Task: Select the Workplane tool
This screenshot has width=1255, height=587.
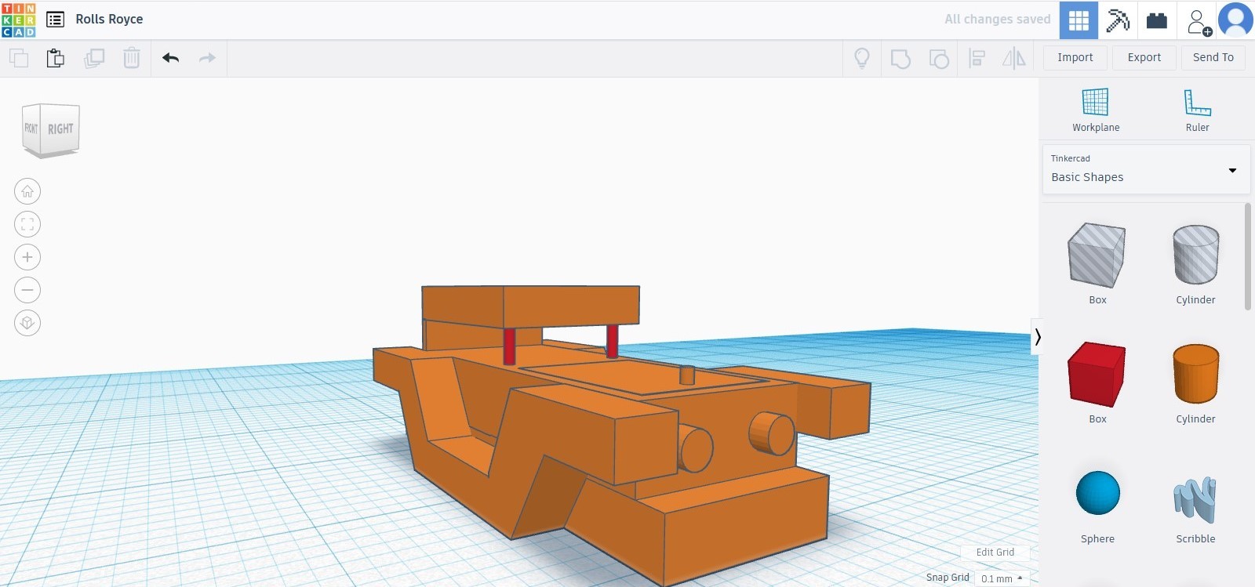Action: pos(1096,111)
